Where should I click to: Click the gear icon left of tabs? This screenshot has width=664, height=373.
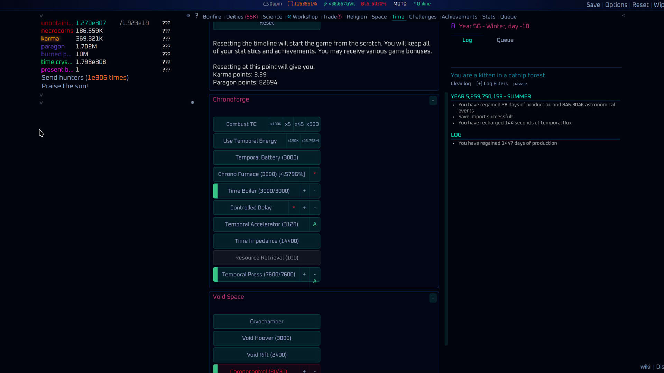pos(188,16)
